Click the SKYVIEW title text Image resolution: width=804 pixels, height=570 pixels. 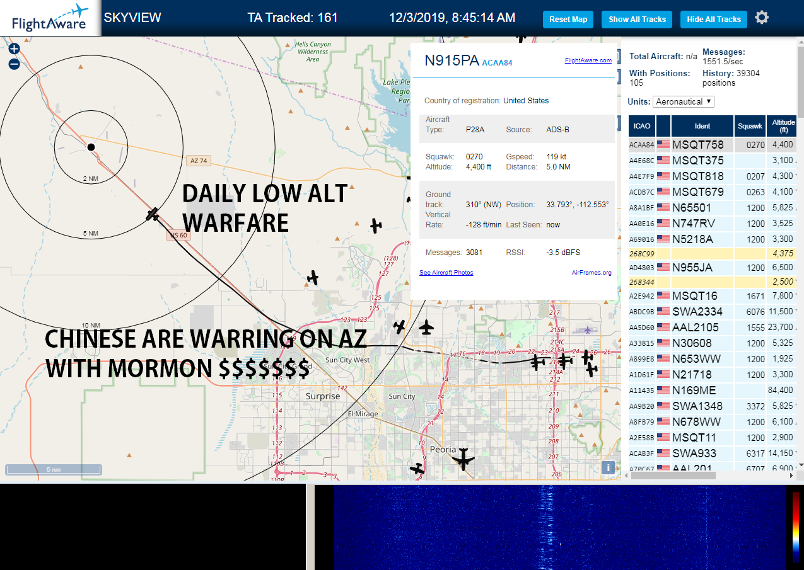[132, 18]
